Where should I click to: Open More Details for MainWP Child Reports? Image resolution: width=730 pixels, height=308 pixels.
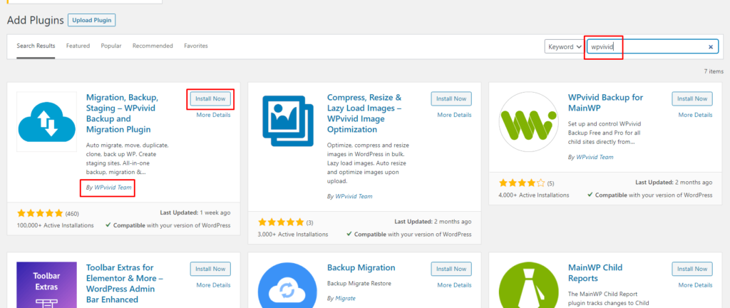(695, 285)
